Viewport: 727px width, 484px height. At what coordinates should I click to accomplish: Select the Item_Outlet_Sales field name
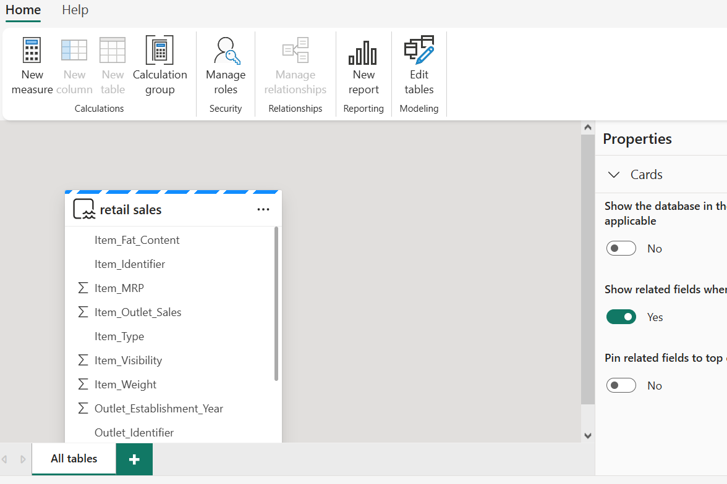pyautogui.click(x=138, y=312)
